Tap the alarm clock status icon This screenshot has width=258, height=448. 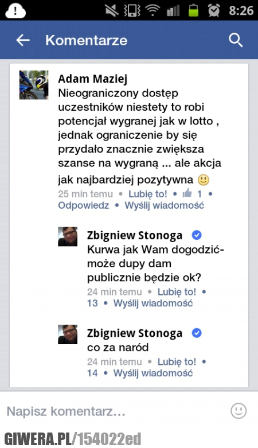tap(213, 10)
